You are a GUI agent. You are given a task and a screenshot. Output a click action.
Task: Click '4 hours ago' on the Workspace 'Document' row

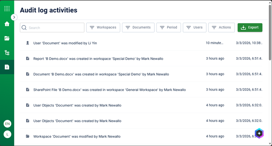coord(215,136)
